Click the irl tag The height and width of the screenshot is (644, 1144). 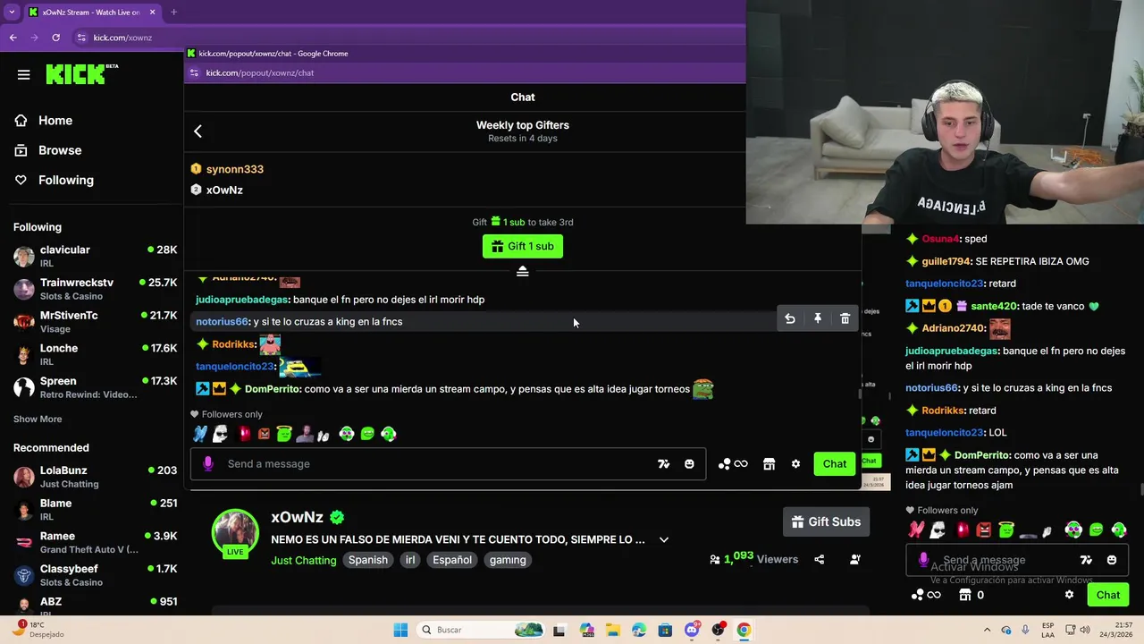[x=410, y=560]
